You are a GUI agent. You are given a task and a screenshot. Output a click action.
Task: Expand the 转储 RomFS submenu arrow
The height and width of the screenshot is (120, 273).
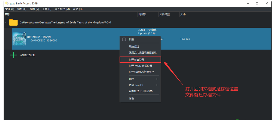pyautogui.click(x=157, y=85)
